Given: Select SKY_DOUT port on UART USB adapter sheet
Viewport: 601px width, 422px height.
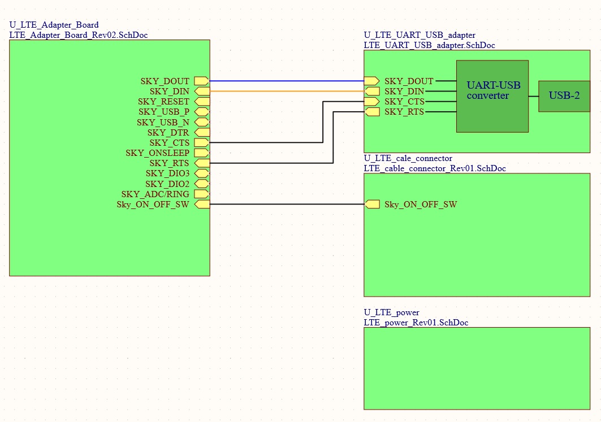Looking at the screenshot, I should tap(371, 81).
